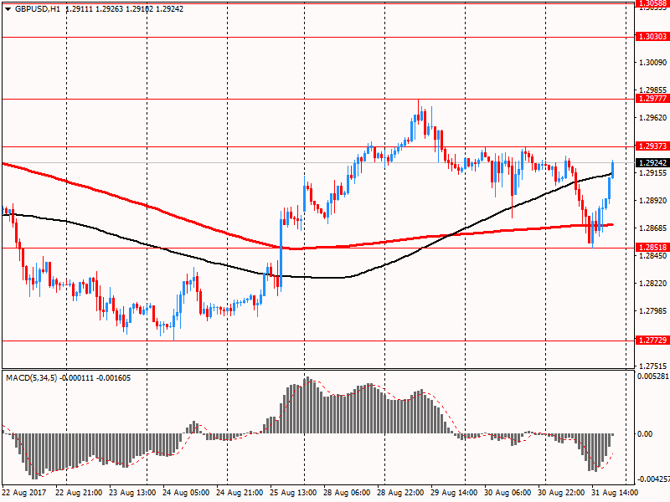Click the 25 Aug 13:00 time axis label
Viewport: 670px width, 502px height.
pyautogui.click(x=294, y=493)
